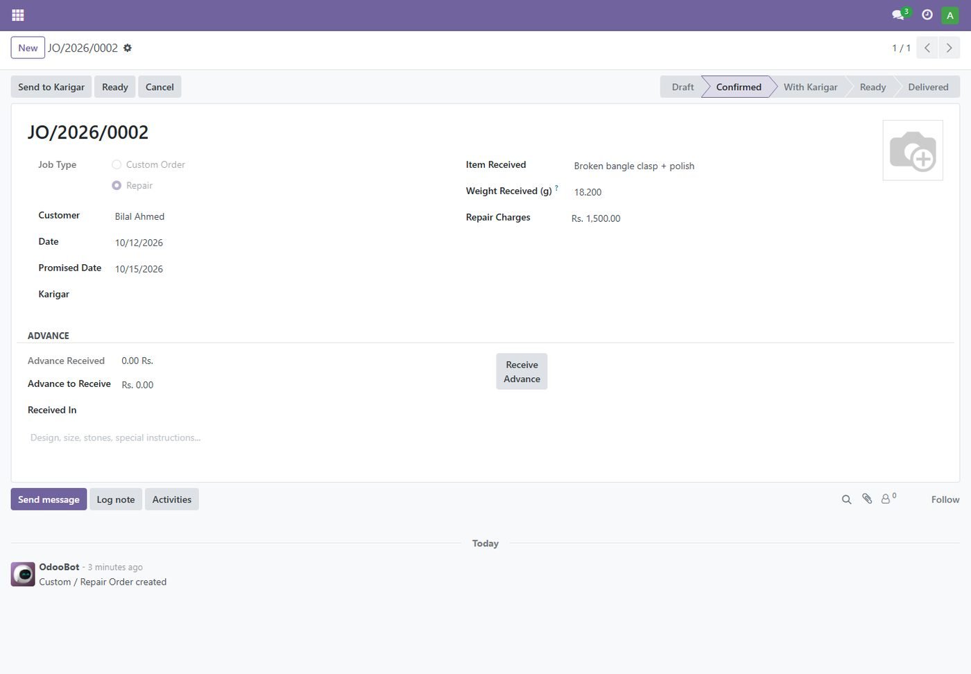
Task: Create a New record
Action: [x=28, y=48]
